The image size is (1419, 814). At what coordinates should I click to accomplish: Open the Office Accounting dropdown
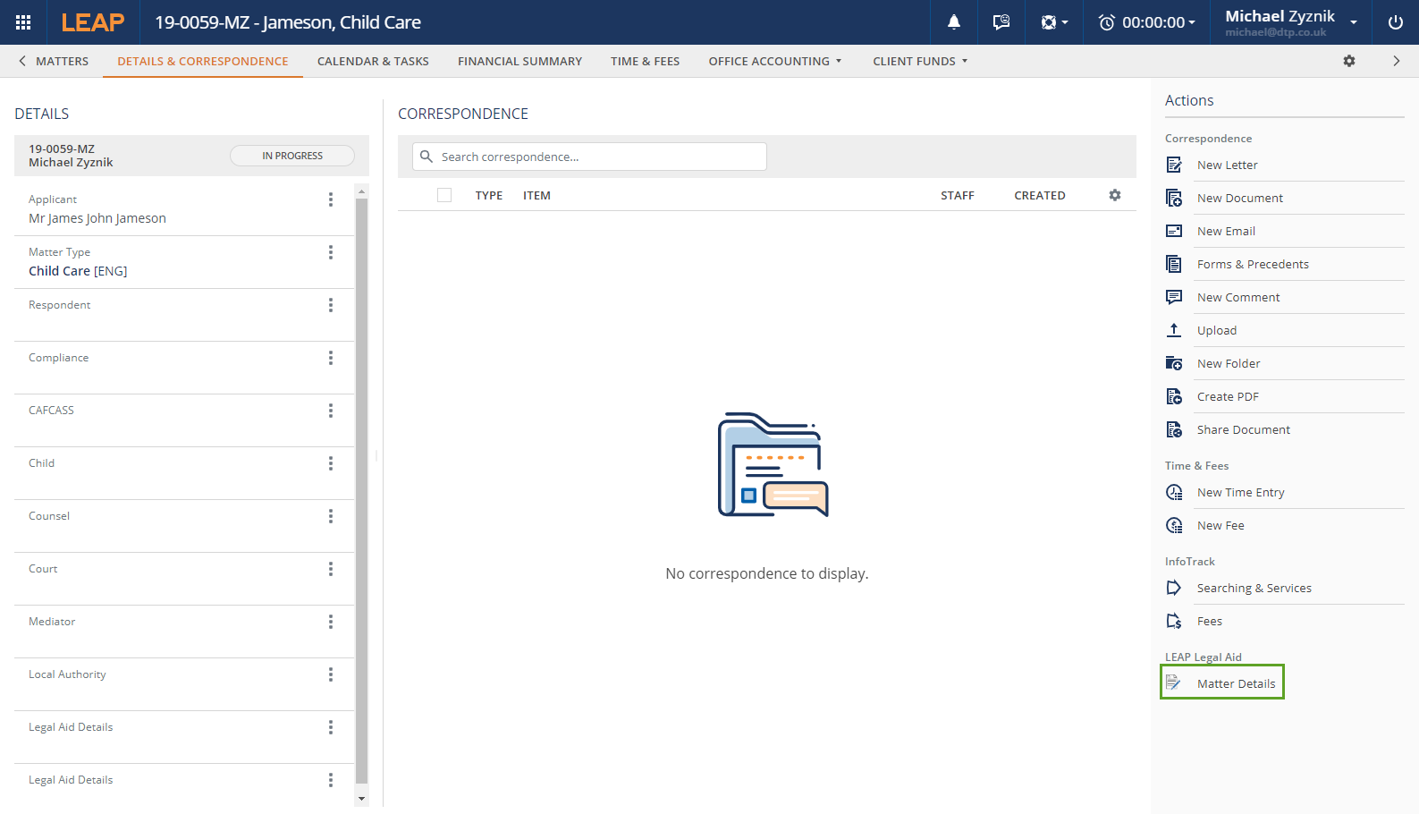[x=774, y=61]
